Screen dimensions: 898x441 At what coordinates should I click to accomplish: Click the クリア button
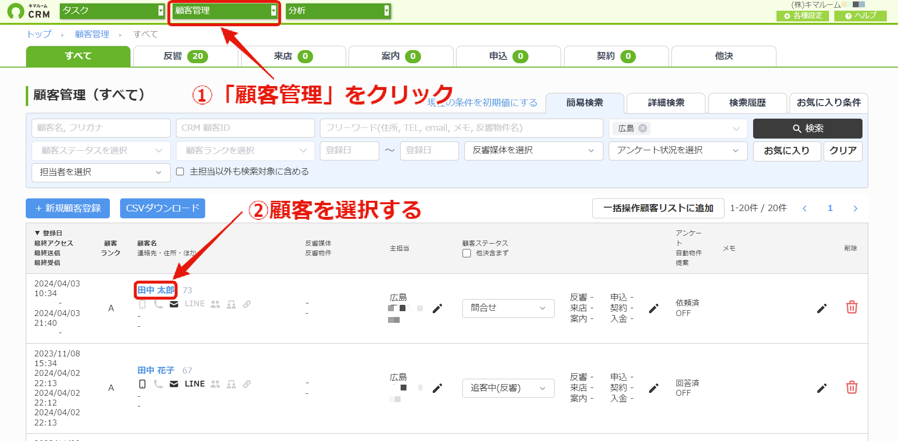[x=843, y=151]
